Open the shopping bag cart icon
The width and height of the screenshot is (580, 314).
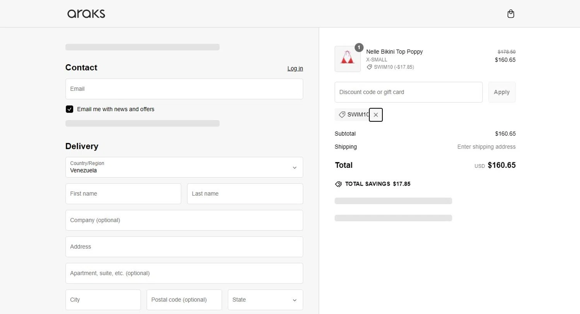(x=511, y=14)
